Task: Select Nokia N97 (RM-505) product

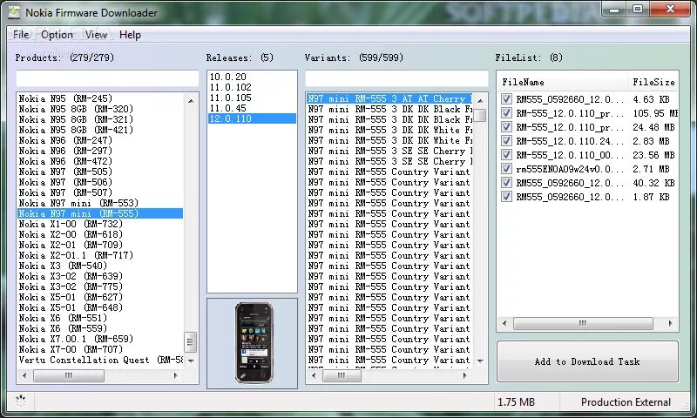Action: (x=100, y=172)
